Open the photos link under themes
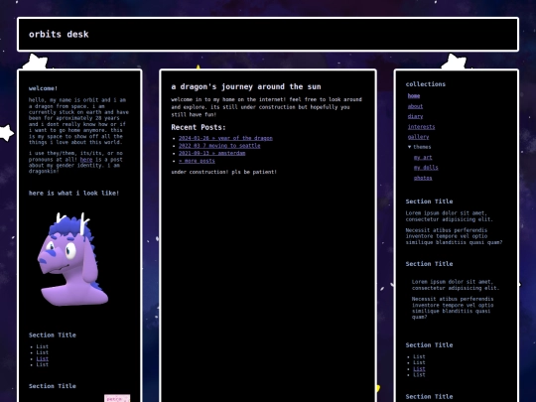 (423, 178)
